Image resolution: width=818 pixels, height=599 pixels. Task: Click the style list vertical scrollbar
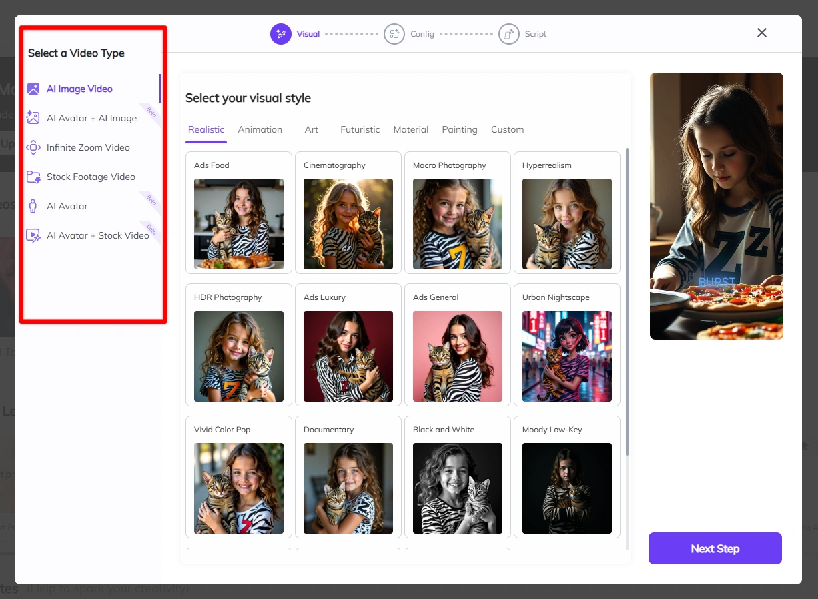(627, 302)
